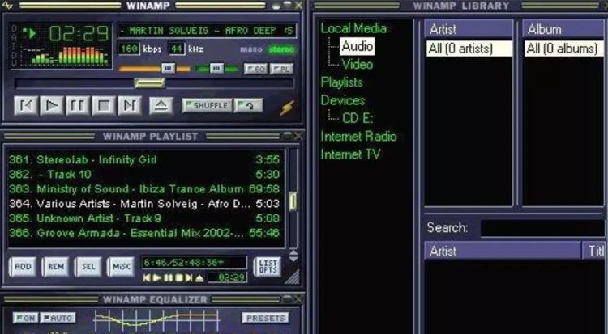
Task: Open Internet TV in library
Action: click(350, 154)
